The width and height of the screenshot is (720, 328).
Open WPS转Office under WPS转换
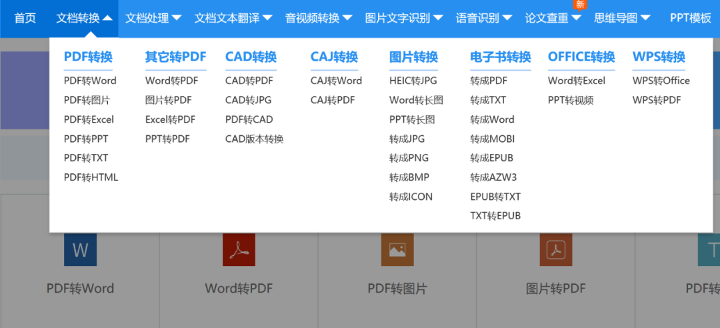[661, 81]
